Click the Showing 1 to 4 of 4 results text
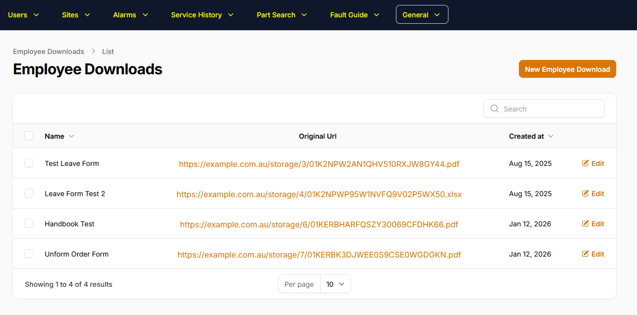Screen dimensions: 637x315 click(x=68, y=284)
